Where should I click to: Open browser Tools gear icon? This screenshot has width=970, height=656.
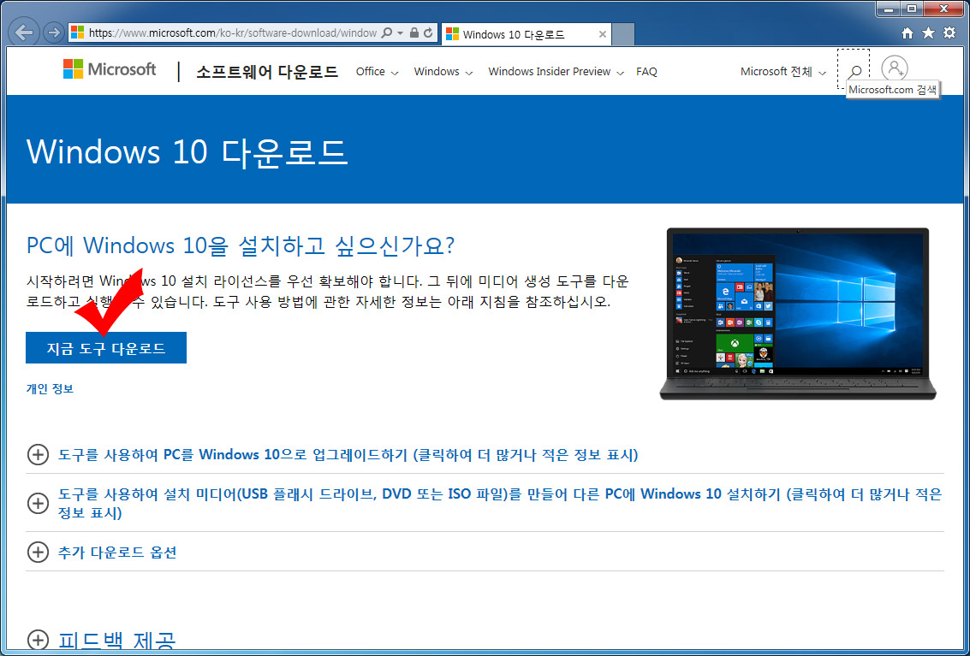coord(949,33)
